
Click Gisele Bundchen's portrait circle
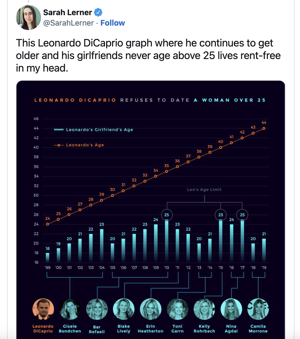70,309
